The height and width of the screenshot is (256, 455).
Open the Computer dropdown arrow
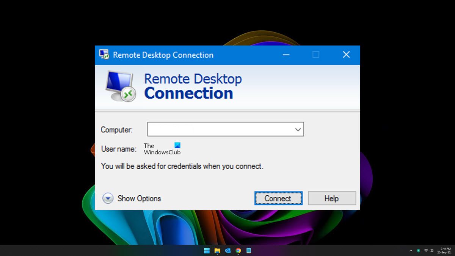click(298, 129)
